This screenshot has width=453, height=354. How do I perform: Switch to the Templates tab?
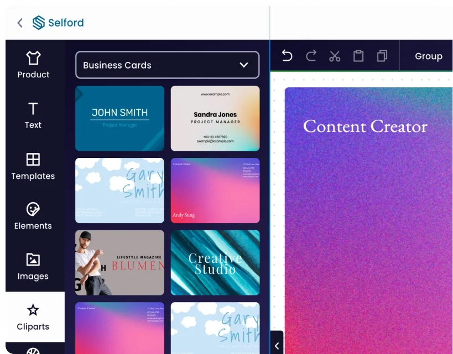33,166
